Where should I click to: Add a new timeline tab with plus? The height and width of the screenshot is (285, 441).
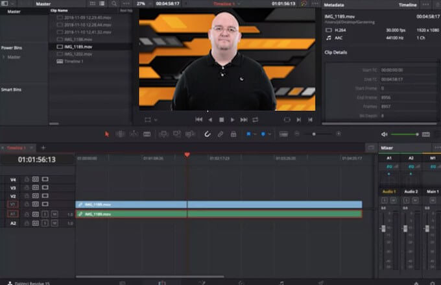pos(43,147)
